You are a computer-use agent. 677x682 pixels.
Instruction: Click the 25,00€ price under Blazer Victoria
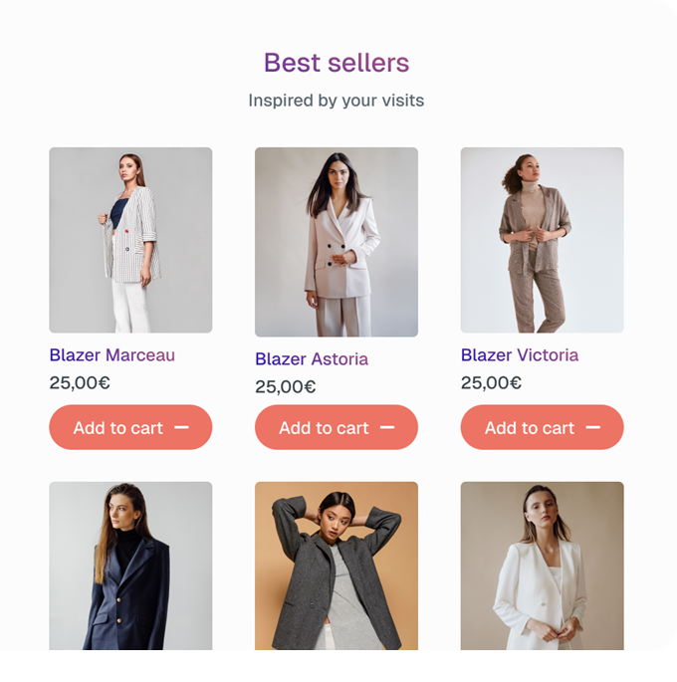491,382
